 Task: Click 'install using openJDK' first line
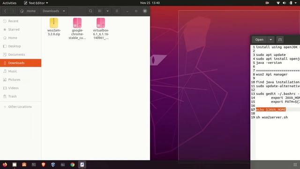point(278,47)
